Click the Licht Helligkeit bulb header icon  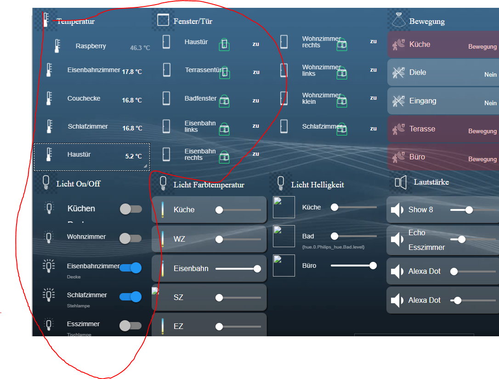(x=281, y=184)
